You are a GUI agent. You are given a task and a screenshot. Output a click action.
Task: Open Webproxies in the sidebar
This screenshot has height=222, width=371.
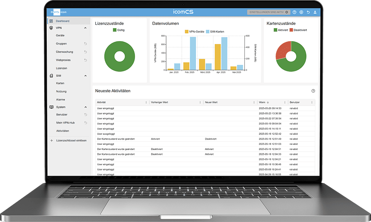click(63, 60)
